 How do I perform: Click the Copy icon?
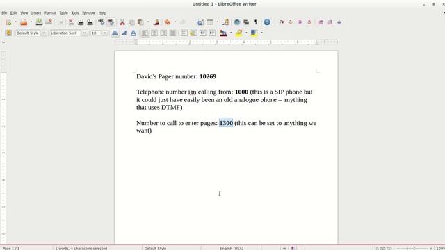(x=131, y=22)
